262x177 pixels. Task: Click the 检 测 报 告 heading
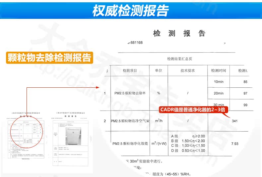point(179,33)
